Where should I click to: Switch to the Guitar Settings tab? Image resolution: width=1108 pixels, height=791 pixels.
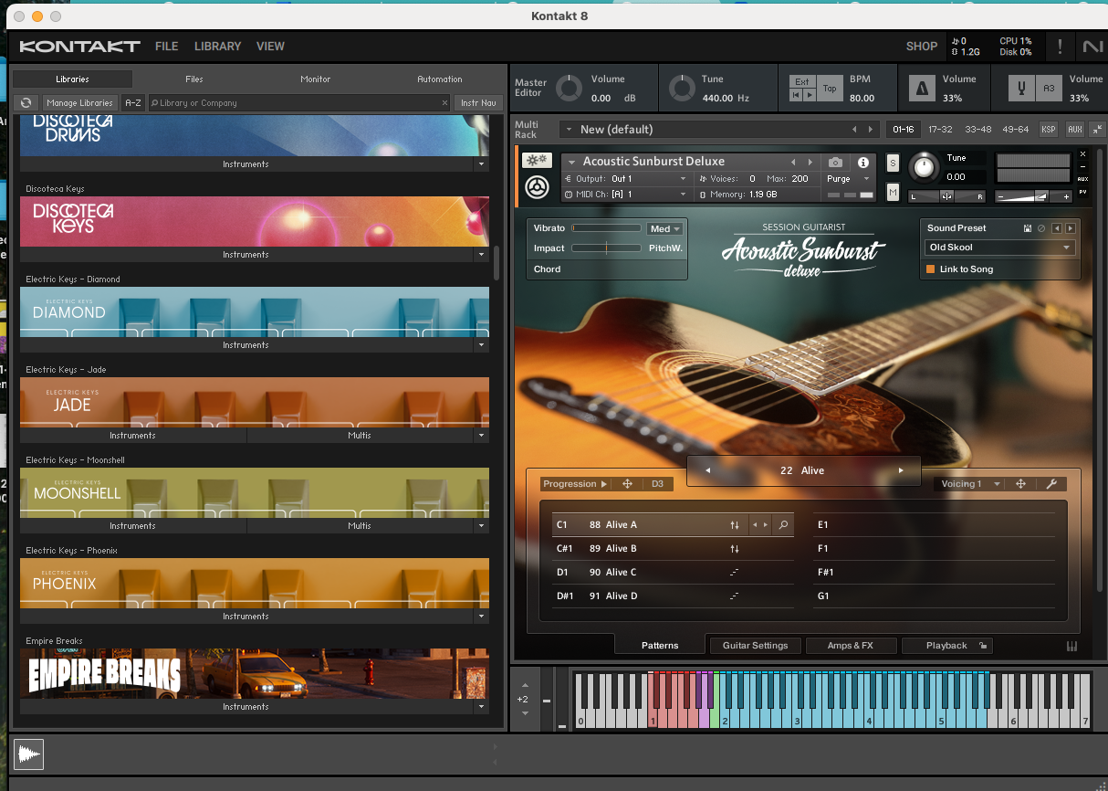coord(755,646)
